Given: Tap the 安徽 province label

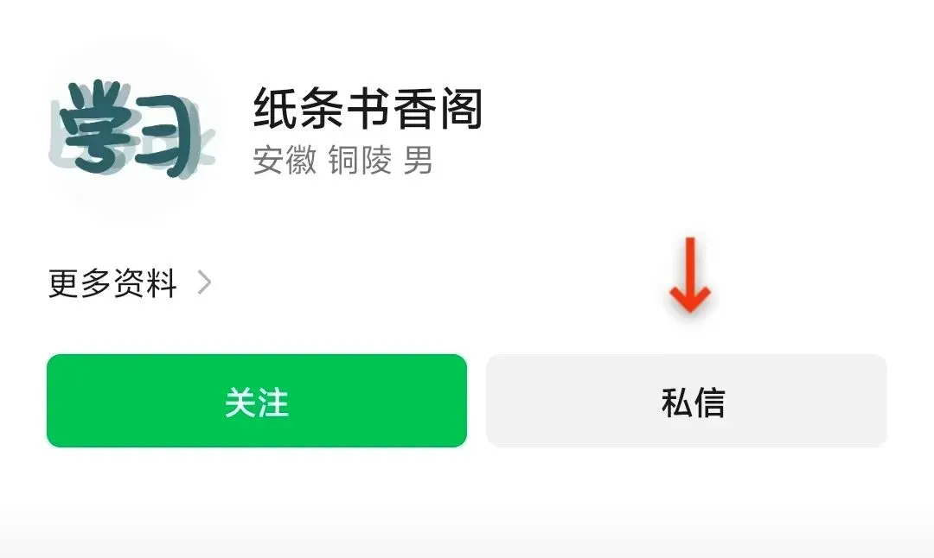Looking at the screenshot, I should [285, 160].
